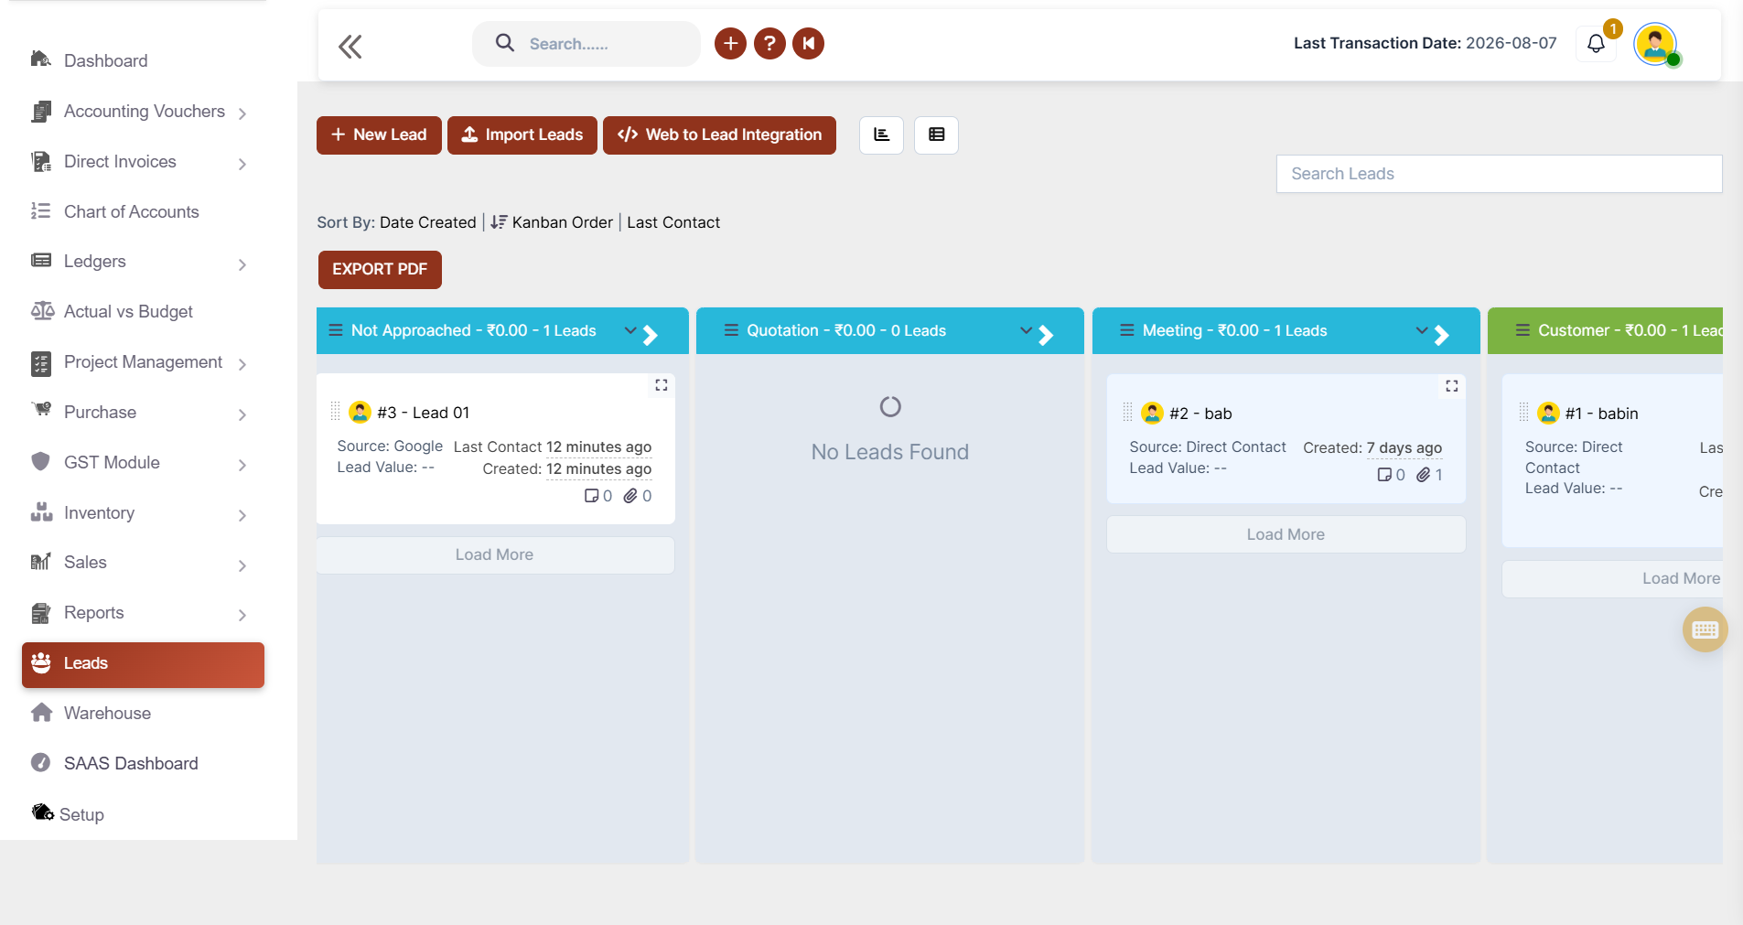Open the Quotation column dropdown chevron
Screen dimensions: 1743x925
pos(1027,330)
